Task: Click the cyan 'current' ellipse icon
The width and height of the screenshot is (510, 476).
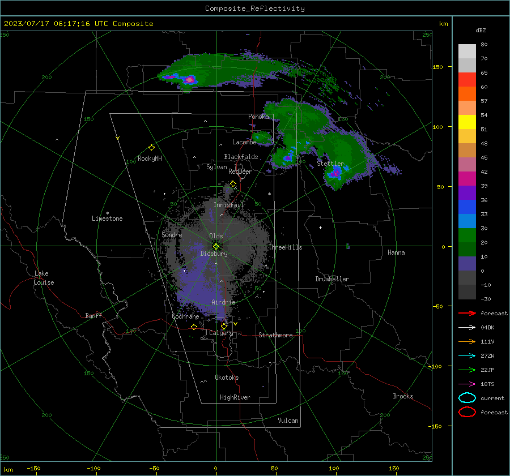Action: [467, 398]
